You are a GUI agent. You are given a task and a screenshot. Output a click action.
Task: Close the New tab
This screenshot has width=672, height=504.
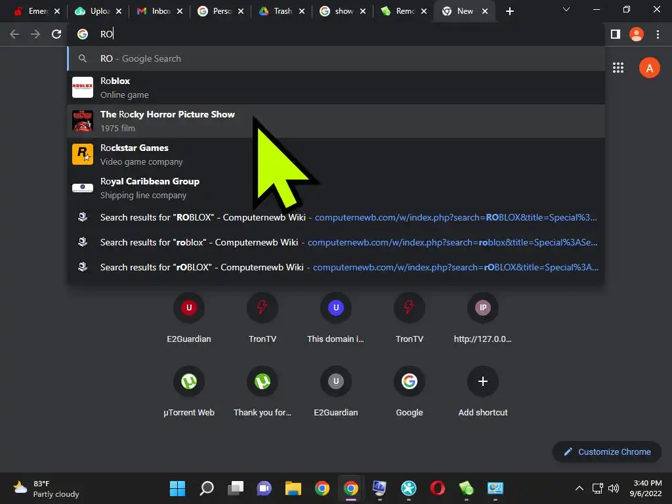[485, 11]
